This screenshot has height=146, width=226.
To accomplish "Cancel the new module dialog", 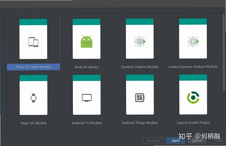I will [x=197, y=141].
